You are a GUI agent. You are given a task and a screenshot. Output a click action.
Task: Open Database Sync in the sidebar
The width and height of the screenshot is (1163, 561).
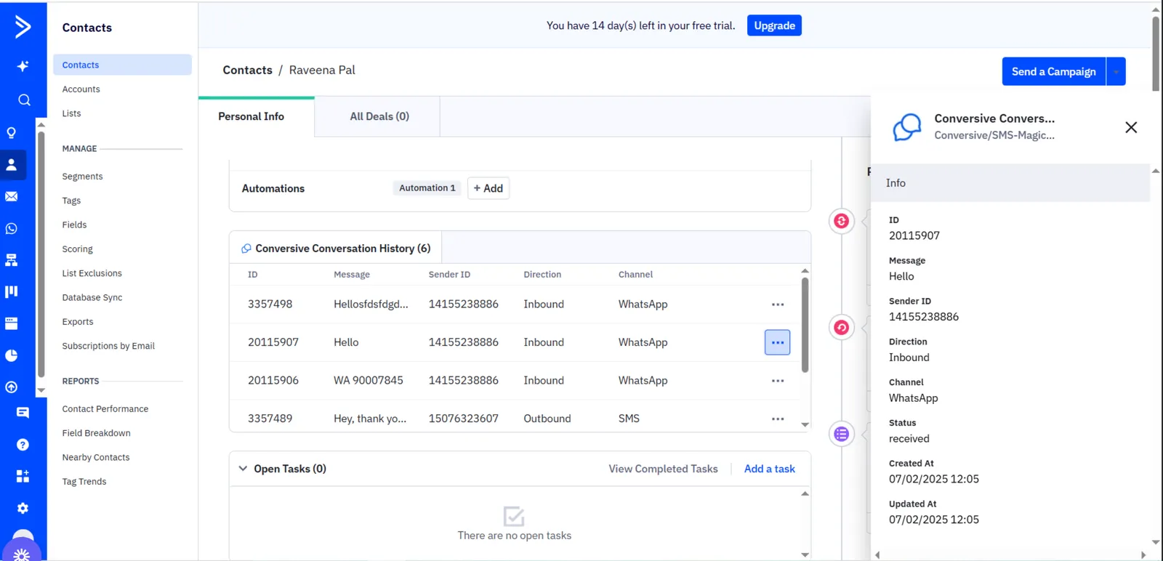point(92,297)
